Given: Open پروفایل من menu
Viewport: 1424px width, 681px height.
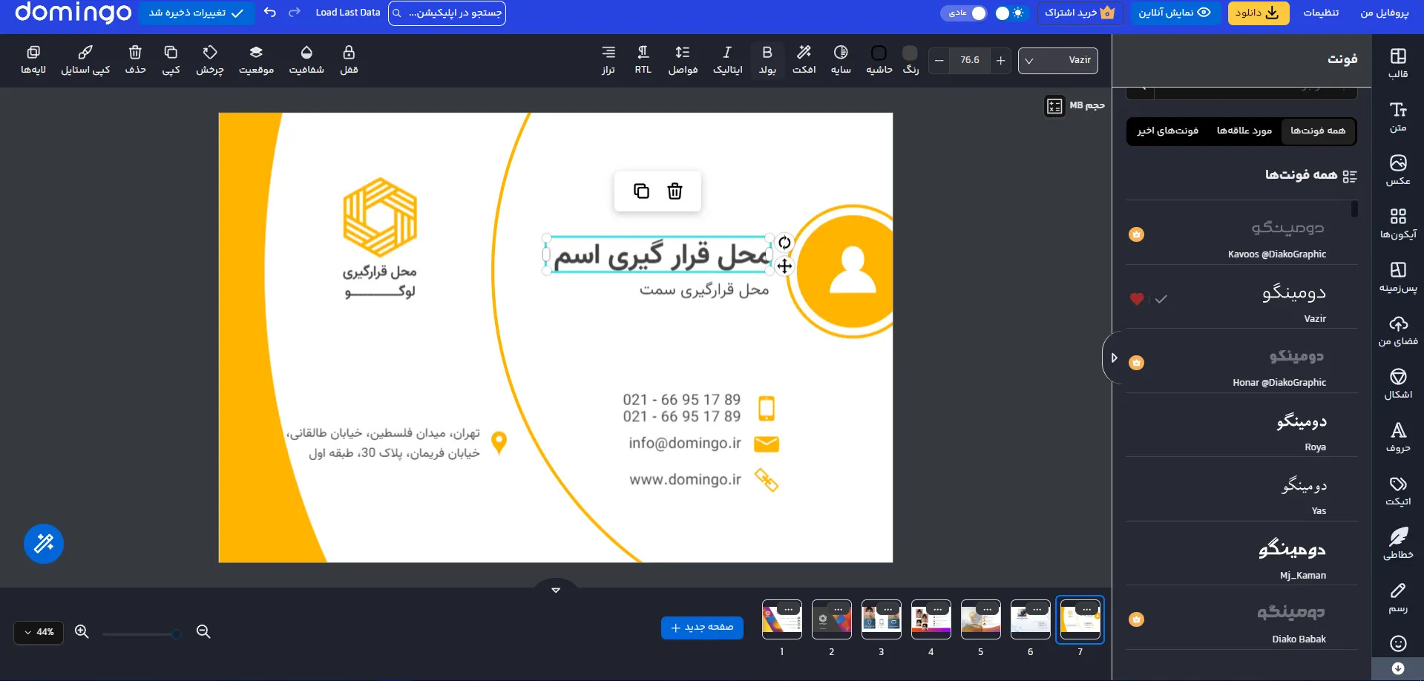Looking at the screenshot, I should (x=1384, y=13).
